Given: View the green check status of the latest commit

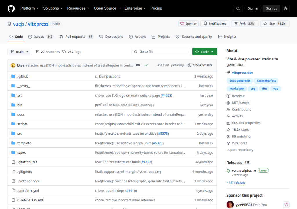Looking at the screenshot, I should [146, 65].
